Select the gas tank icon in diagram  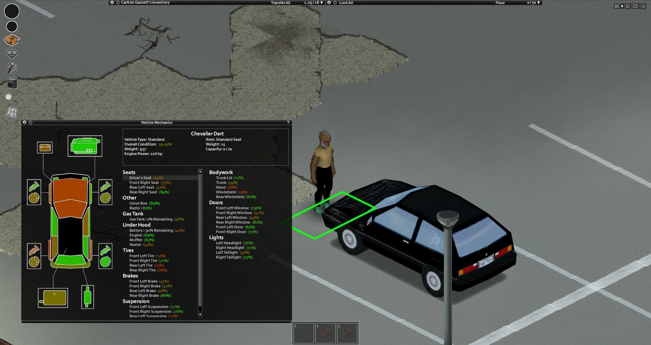coord(53,298)
